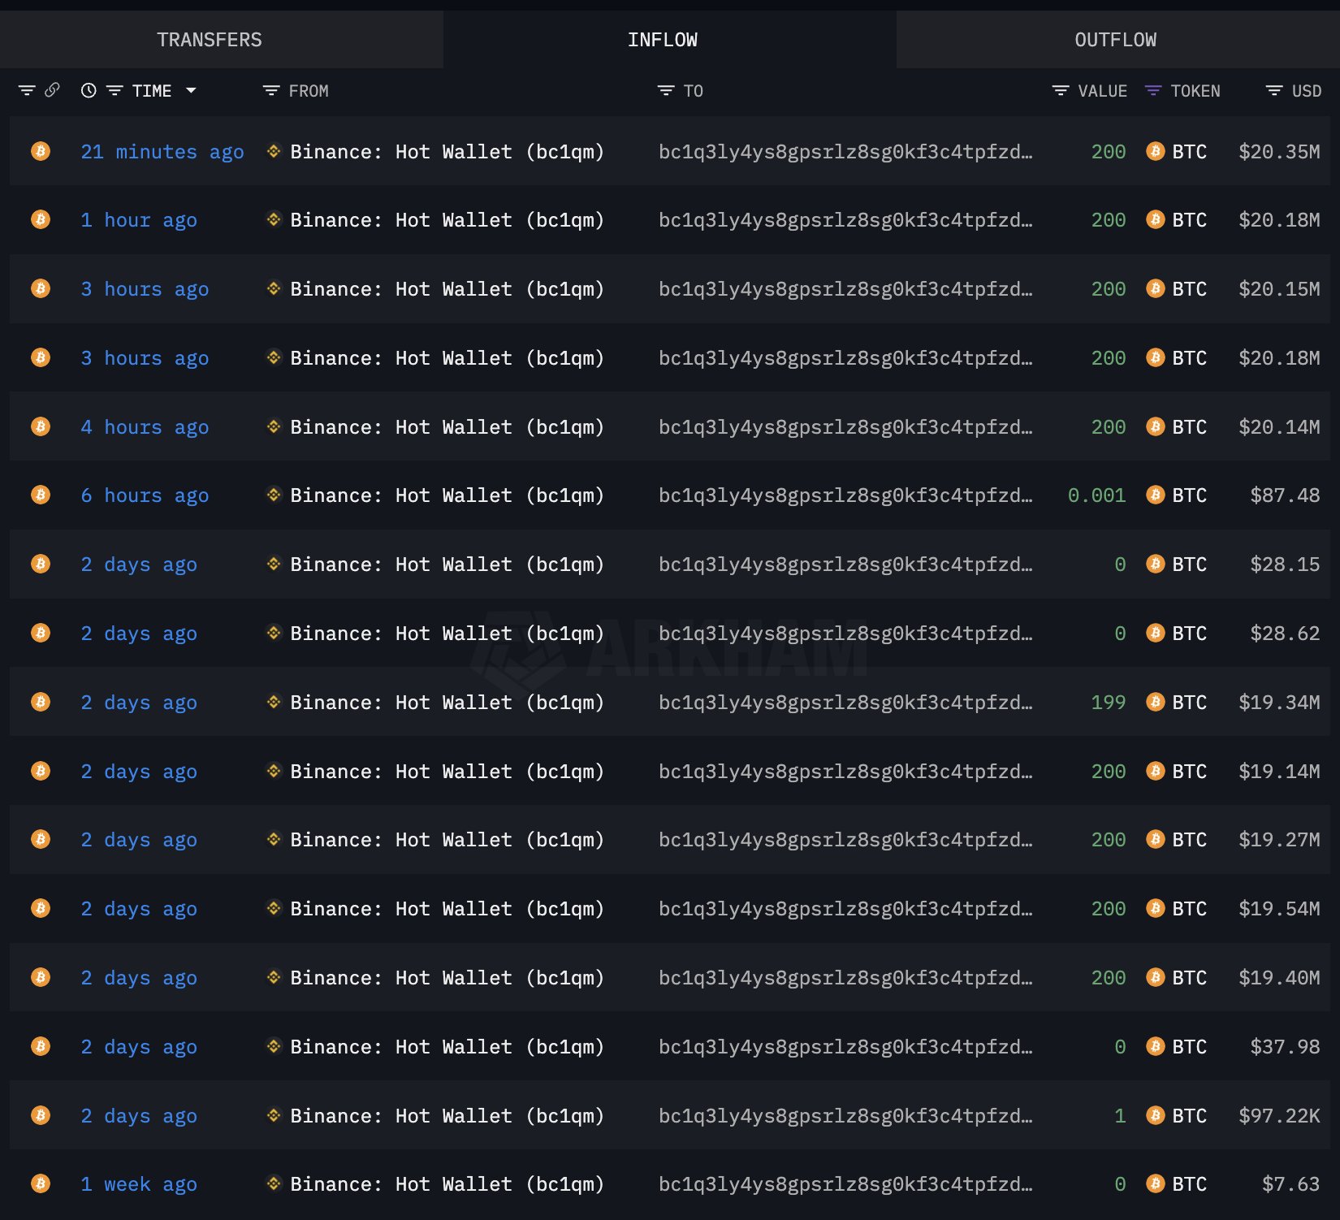Switch to the OUTFLOW tab
The height and width of the screenshot is (1220, 1340).
(x=1115, y=40)
